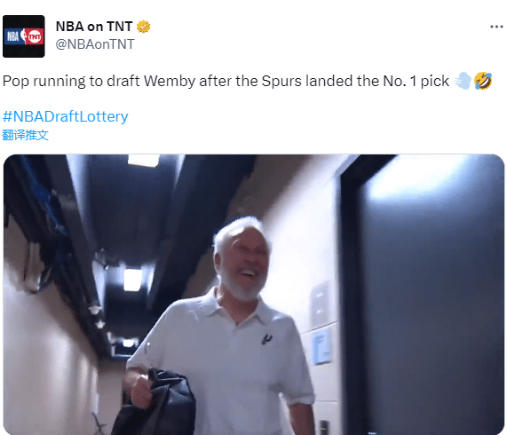Open the NBA on TNT display name
The image size is (507, 435).
tap(94, 27)
